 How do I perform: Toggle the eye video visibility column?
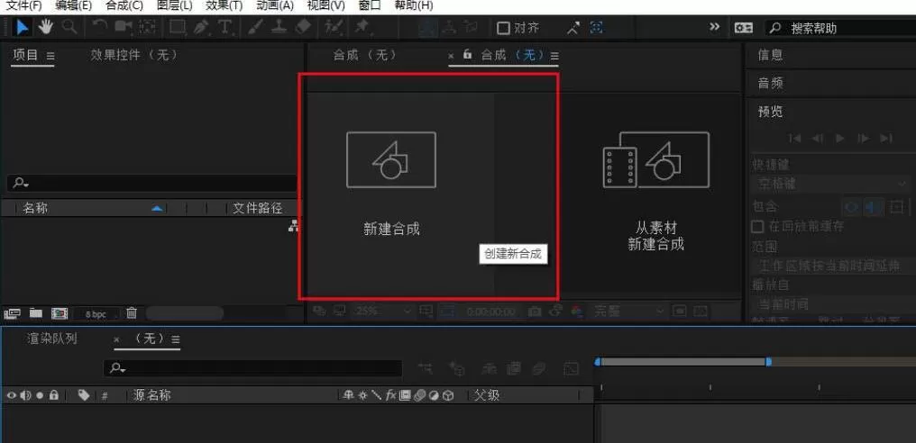(11, 395)
